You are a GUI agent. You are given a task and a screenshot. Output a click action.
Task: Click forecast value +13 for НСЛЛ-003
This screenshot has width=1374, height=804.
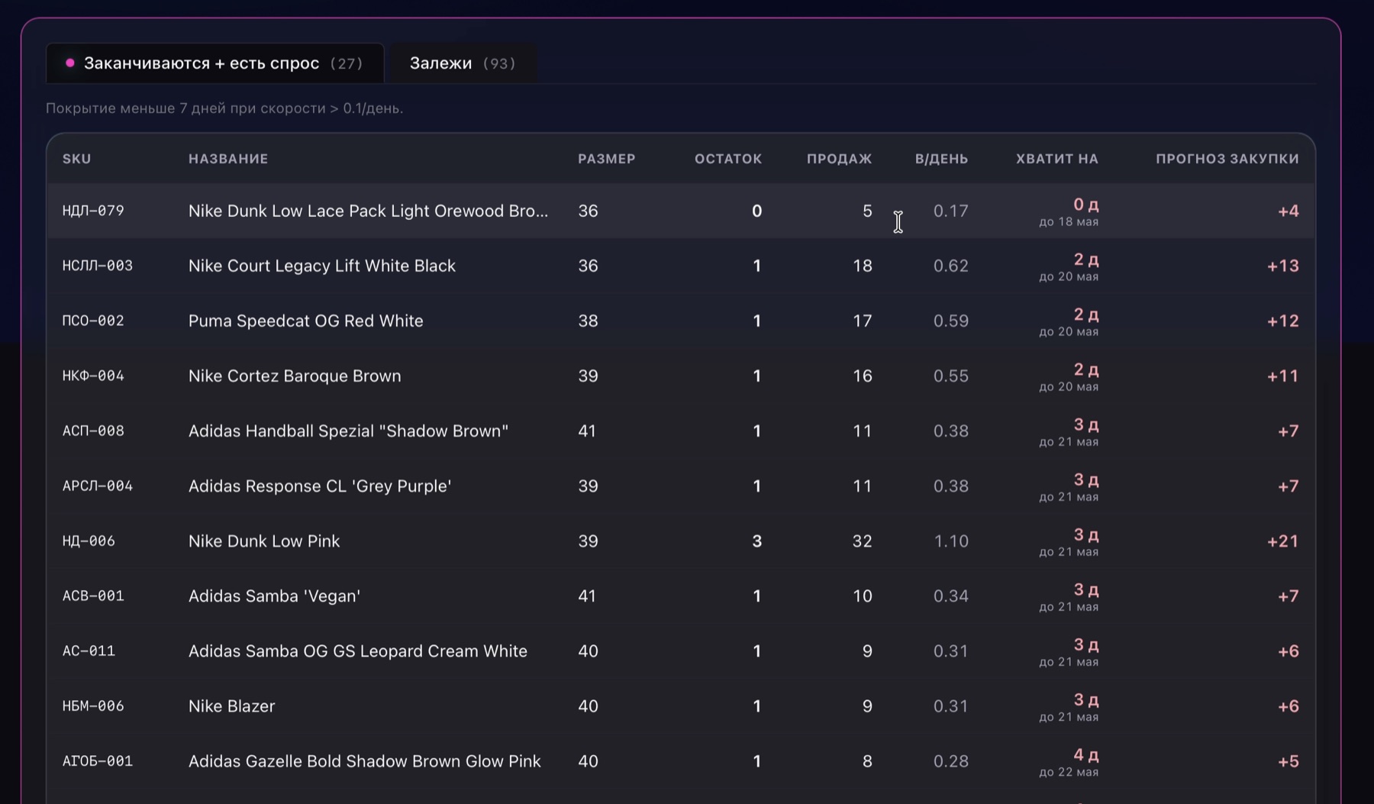coord(1283,266)
